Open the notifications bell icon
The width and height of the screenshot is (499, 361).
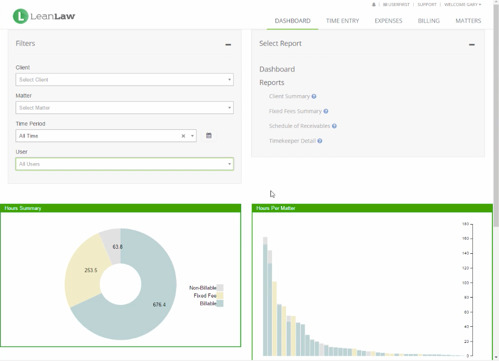pos(373,5)
